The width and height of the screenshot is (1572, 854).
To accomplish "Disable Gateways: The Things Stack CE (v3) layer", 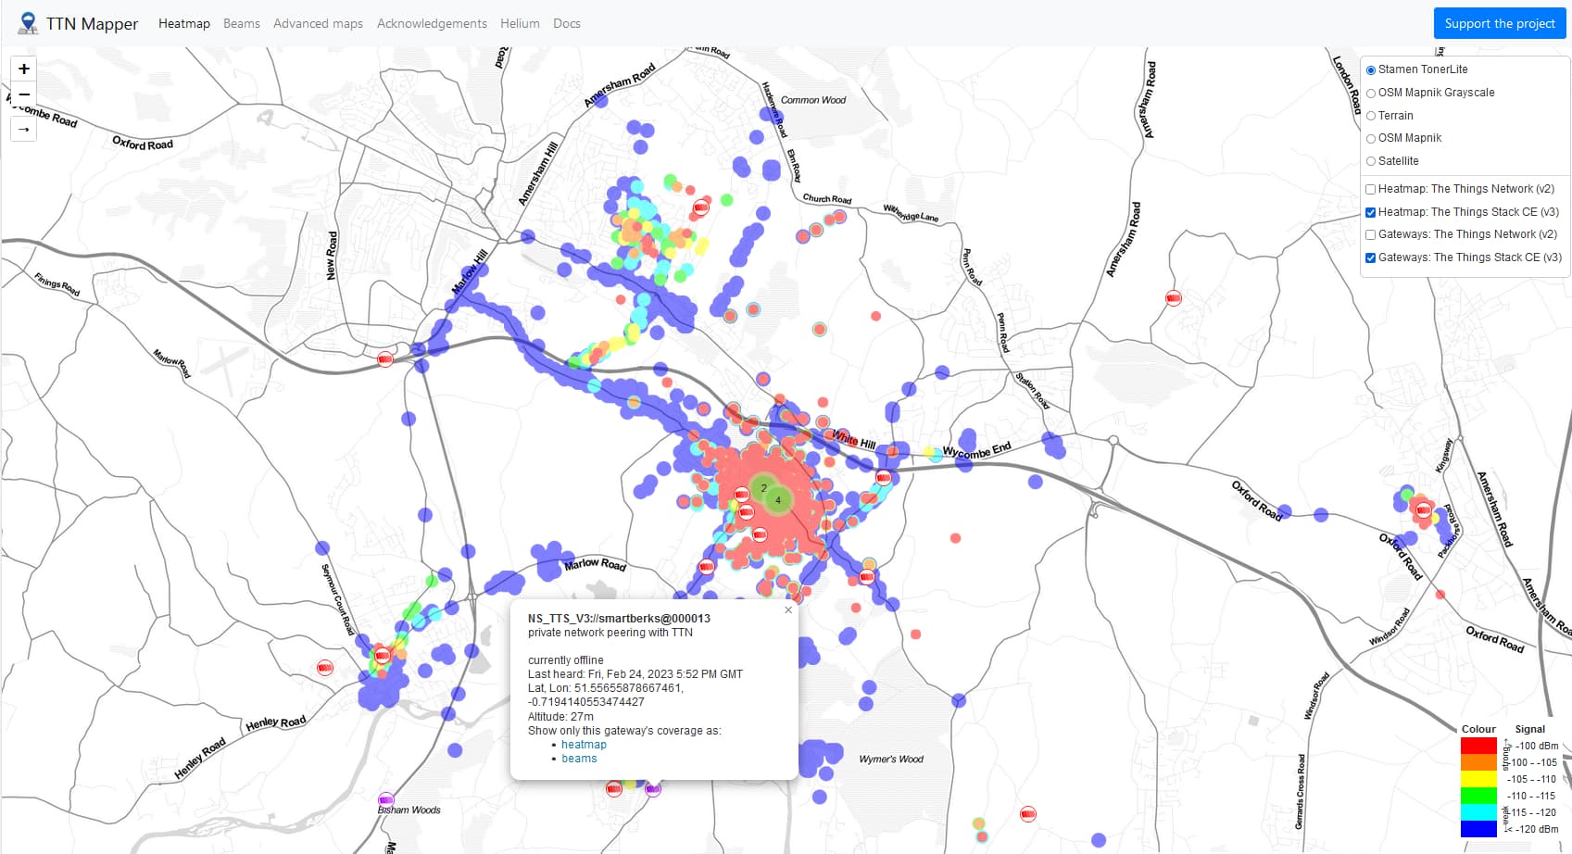I will [x=1371, y=257].
